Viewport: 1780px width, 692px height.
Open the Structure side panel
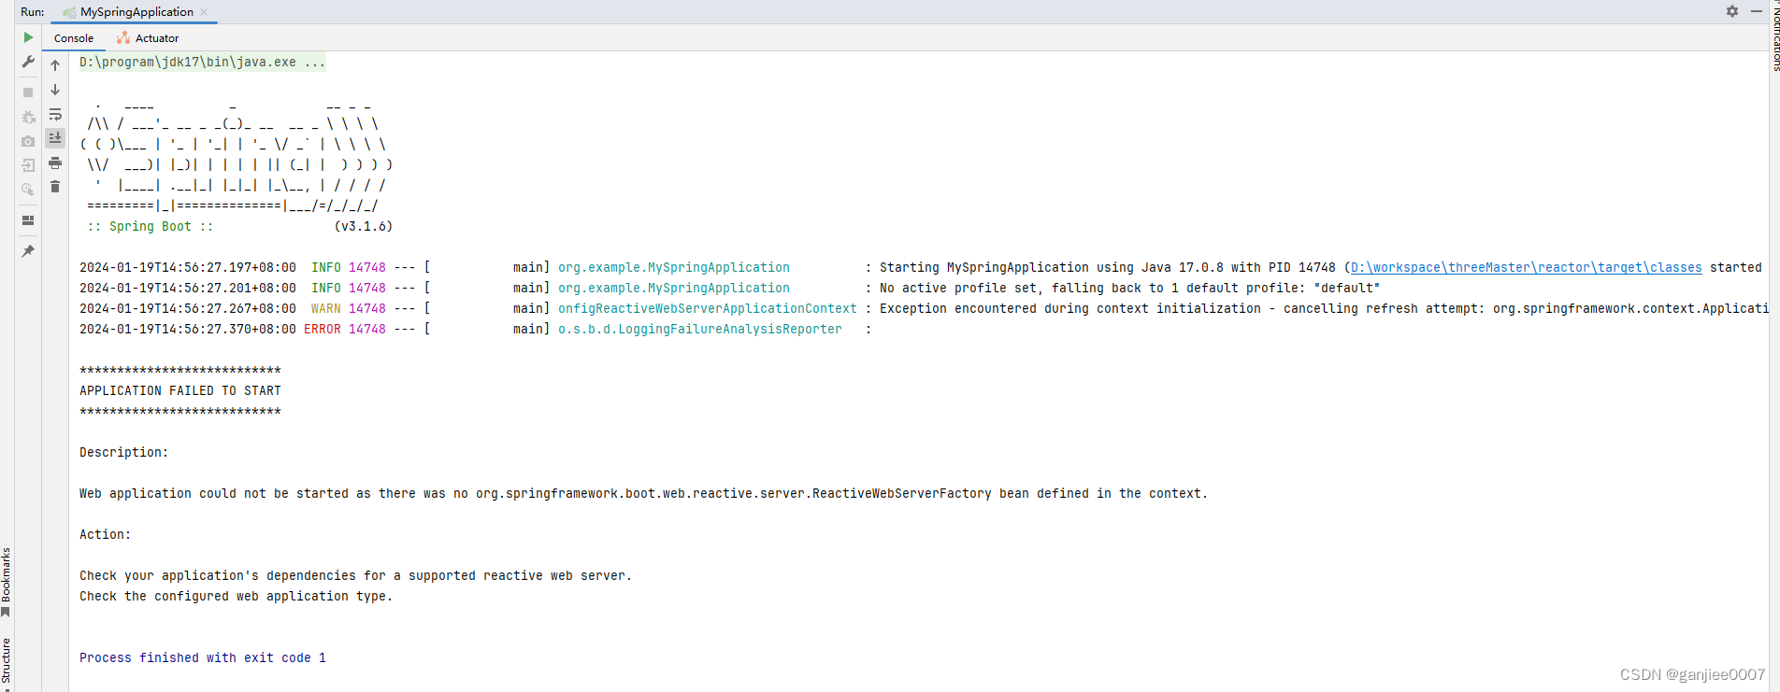6,664
